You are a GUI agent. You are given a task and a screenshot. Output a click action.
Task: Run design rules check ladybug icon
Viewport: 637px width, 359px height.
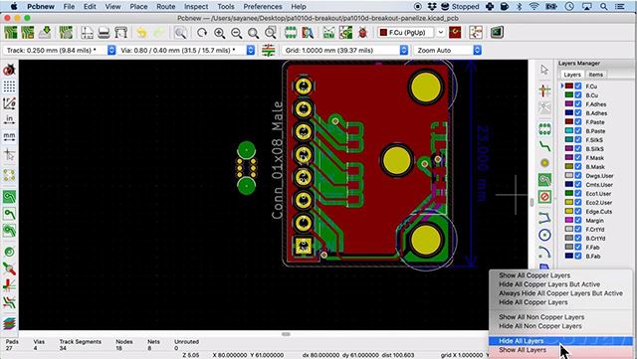[362, 33]
